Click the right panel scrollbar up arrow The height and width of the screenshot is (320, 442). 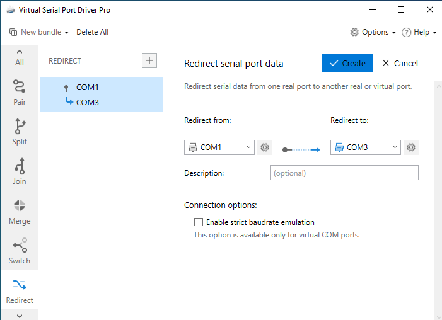point(439,86)
